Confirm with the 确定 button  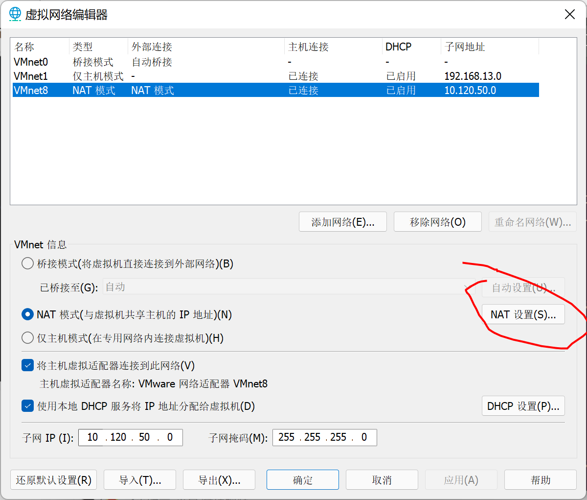click(x=303, y=480)
